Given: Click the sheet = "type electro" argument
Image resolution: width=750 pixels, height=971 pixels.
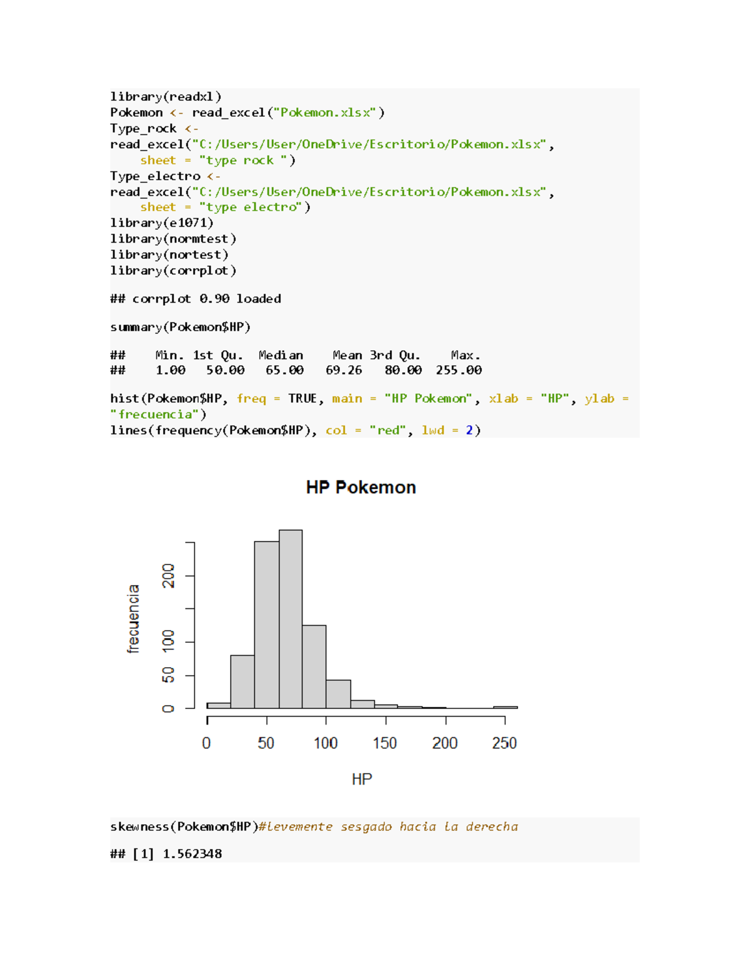Looking at the screenshot, I should tap(224, 207).
